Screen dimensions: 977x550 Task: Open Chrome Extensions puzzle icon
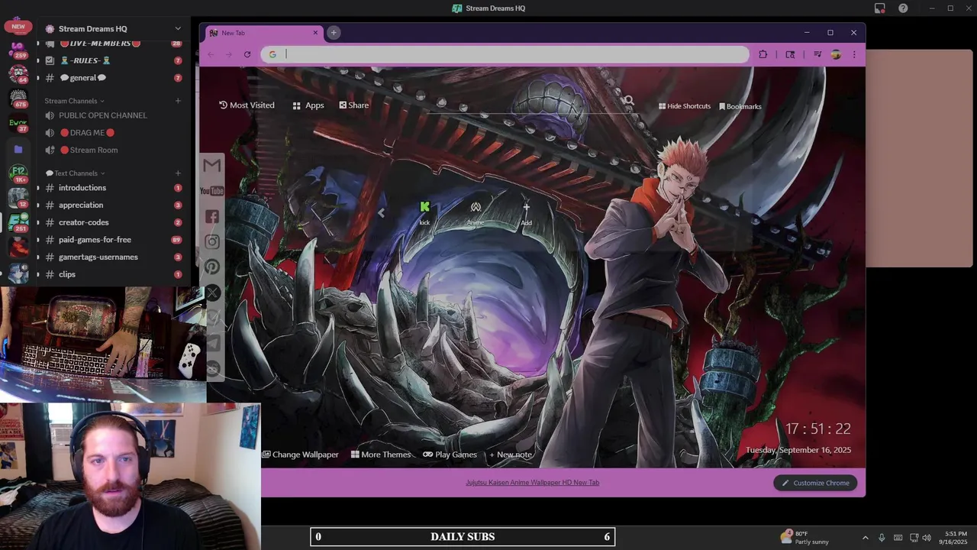pyautogui.click(x=763, y=54)
